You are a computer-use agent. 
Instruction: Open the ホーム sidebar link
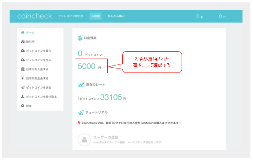click(30, 33)
